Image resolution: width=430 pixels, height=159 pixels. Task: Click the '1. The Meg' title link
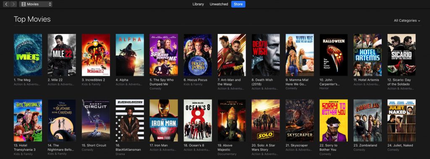22,80
